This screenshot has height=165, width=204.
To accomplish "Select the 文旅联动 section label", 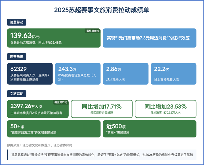I will pos(16,94).
